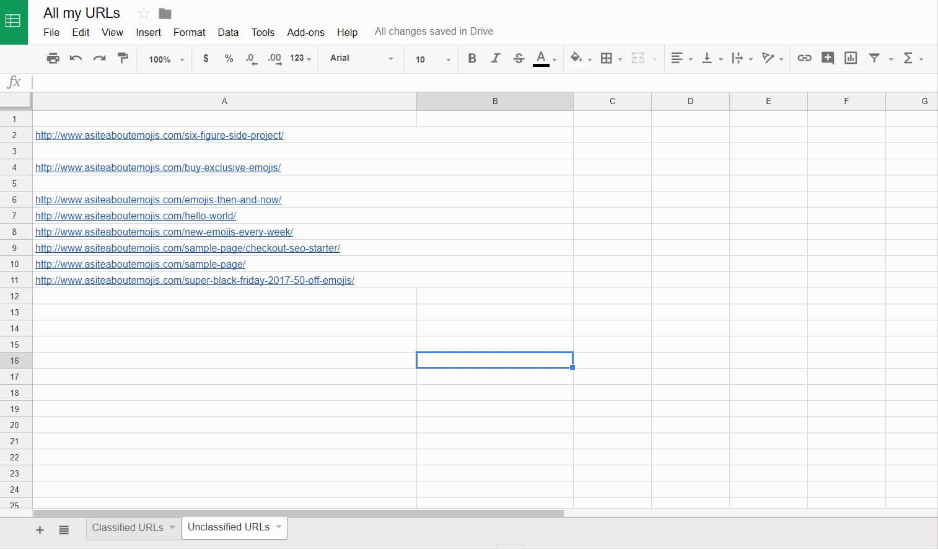Toggle Italic formatting
This screenshot has height=549, width=938.
pos(495,58)
